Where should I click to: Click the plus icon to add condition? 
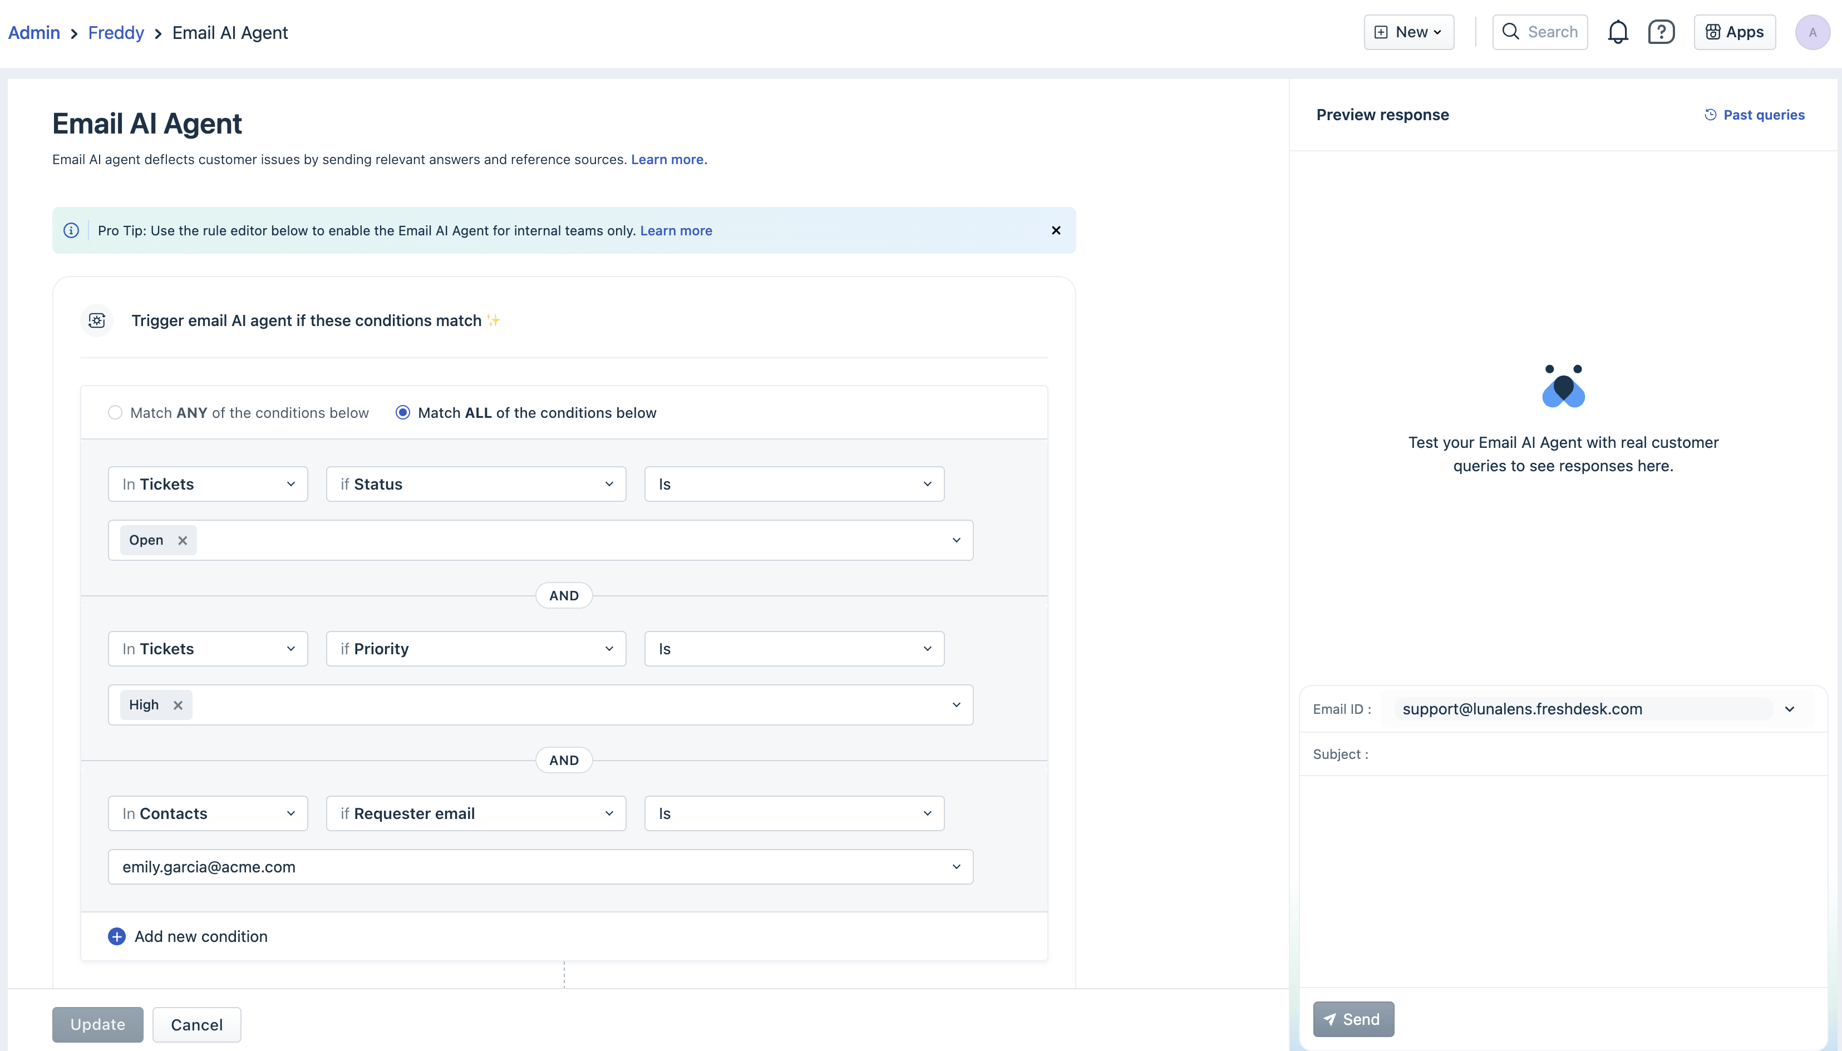pos(116,936)
